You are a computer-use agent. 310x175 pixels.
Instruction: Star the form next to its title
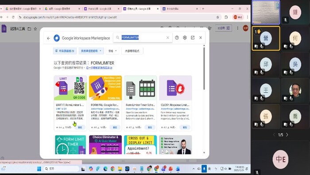tap(35, 29)
